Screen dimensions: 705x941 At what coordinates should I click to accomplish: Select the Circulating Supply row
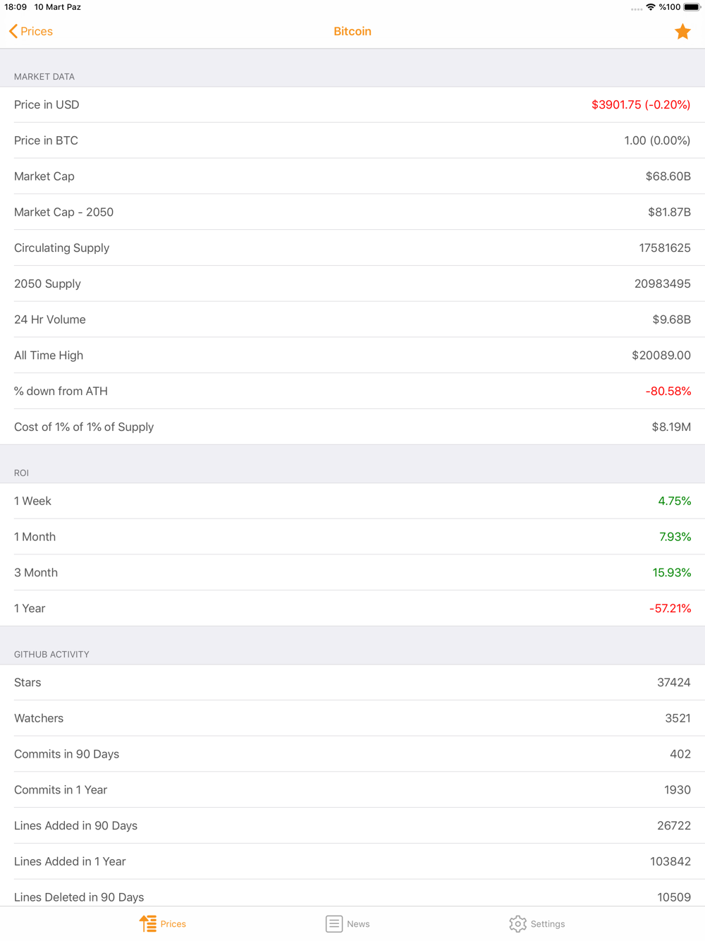click(x=352, y=248)
